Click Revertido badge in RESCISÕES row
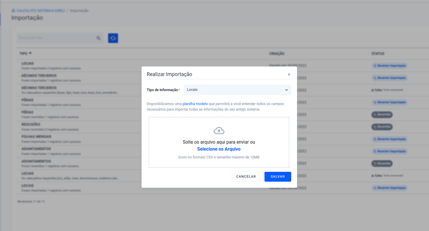This screenshot has width=429, height=231. point(382,127)
